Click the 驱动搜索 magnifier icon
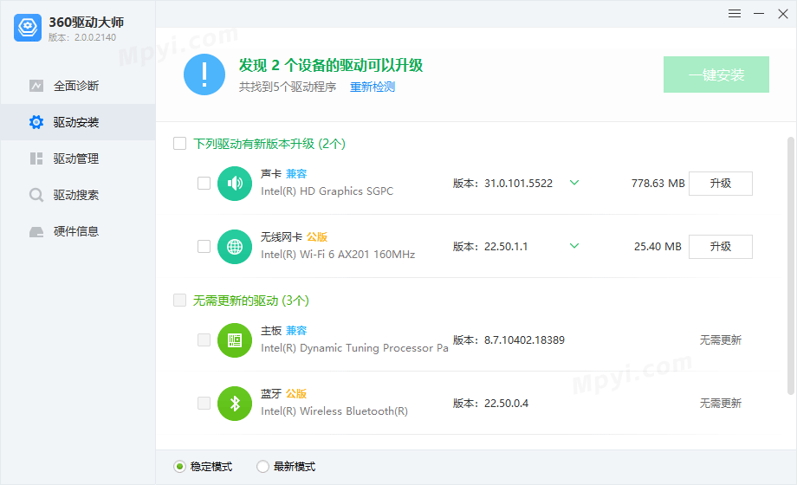Image resolution: width=797 pixels, height=485 pixels. coord(36,195)
